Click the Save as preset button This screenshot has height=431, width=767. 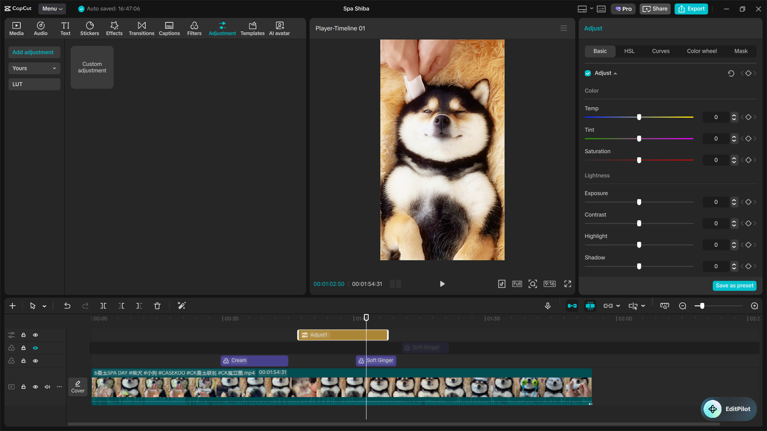point(734,285)
